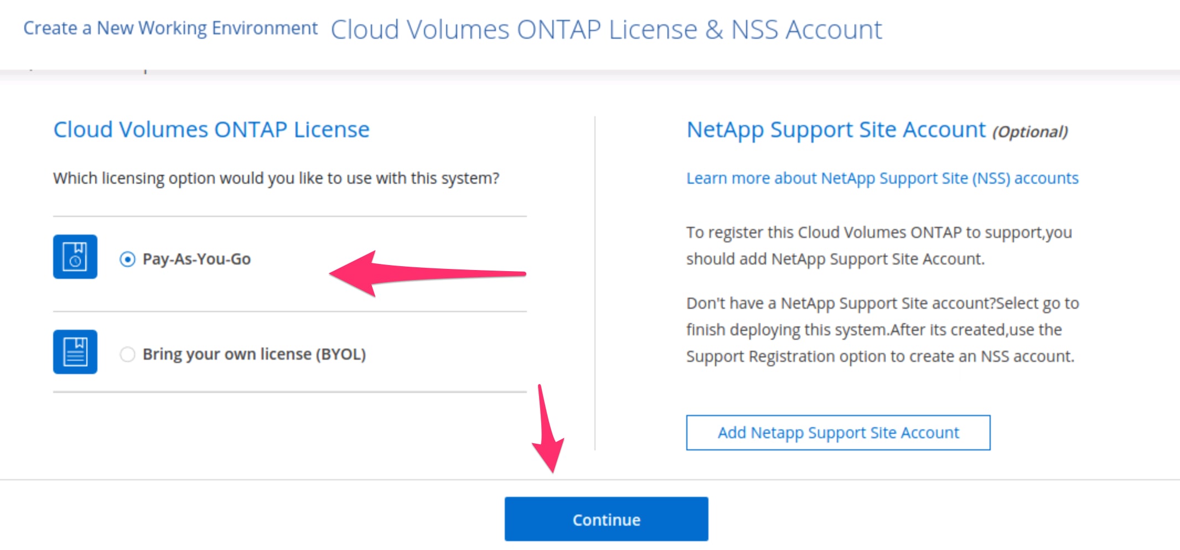Select the Pay-As-You-Go radio button
Screen dimensions: 1180x550
coord(127,259)
